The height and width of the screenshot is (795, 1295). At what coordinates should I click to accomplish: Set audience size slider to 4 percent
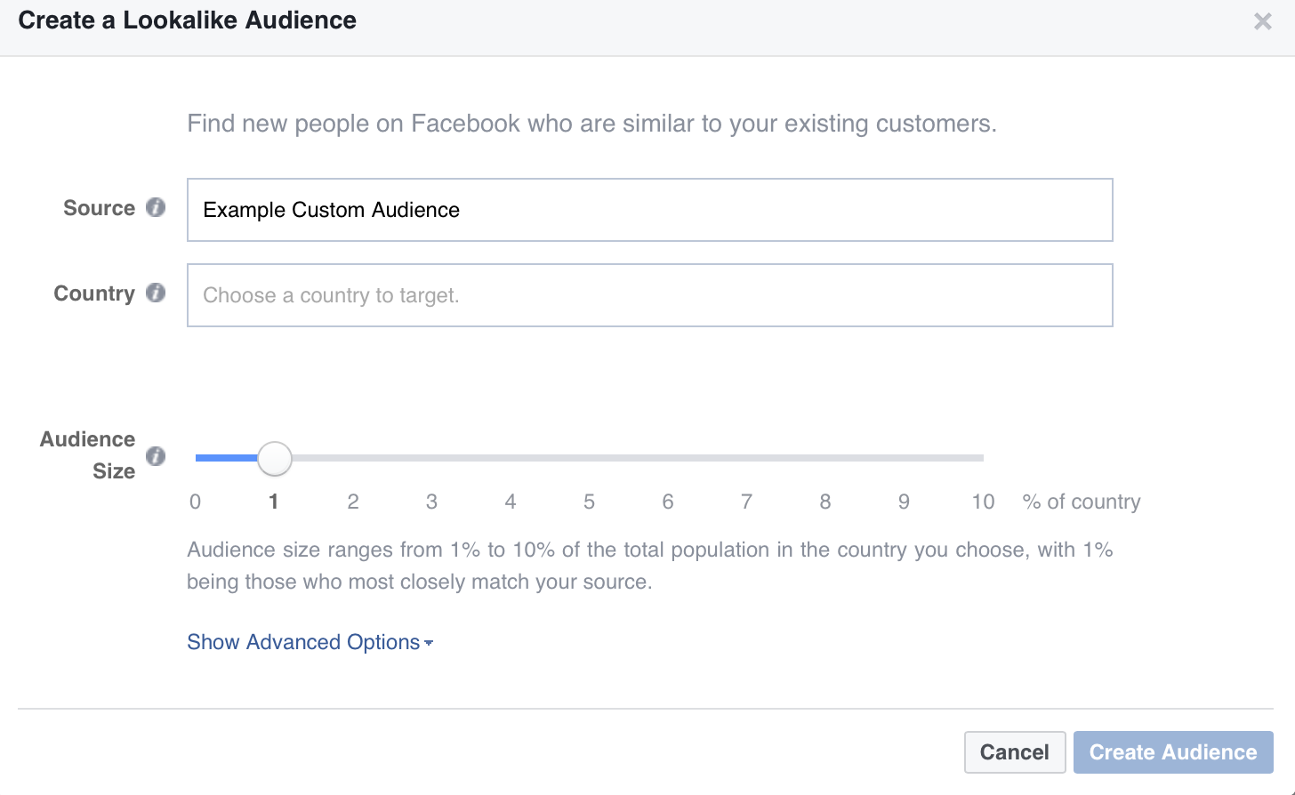tap(511, 458)
